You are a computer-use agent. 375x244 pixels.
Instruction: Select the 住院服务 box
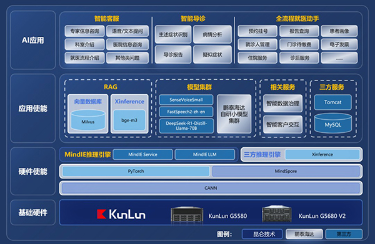[x=257, y=58]
